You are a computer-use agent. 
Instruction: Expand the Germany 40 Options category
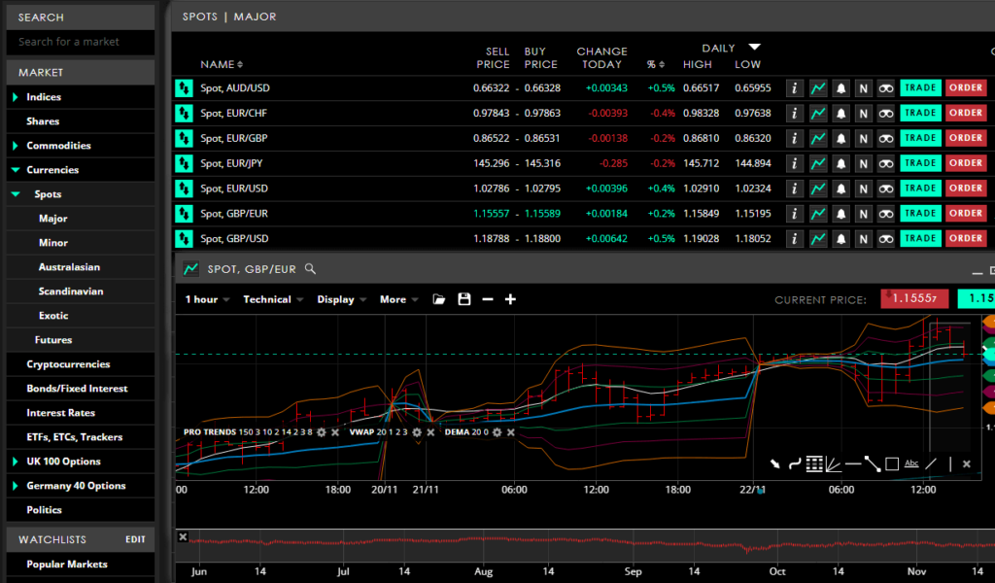pyautogui.click(x=16, y=486)
